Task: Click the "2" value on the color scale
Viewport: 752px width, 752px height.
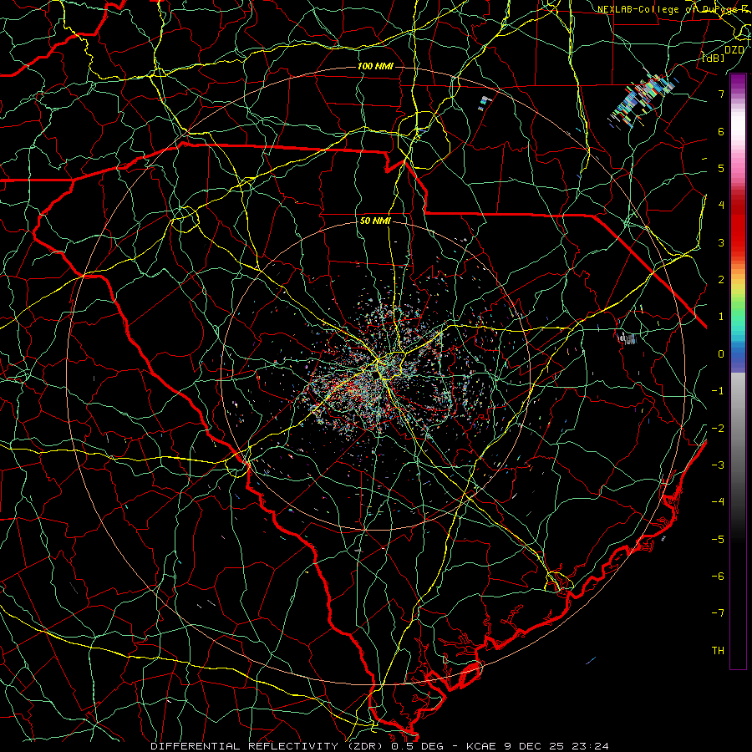Action: [721, 280]
